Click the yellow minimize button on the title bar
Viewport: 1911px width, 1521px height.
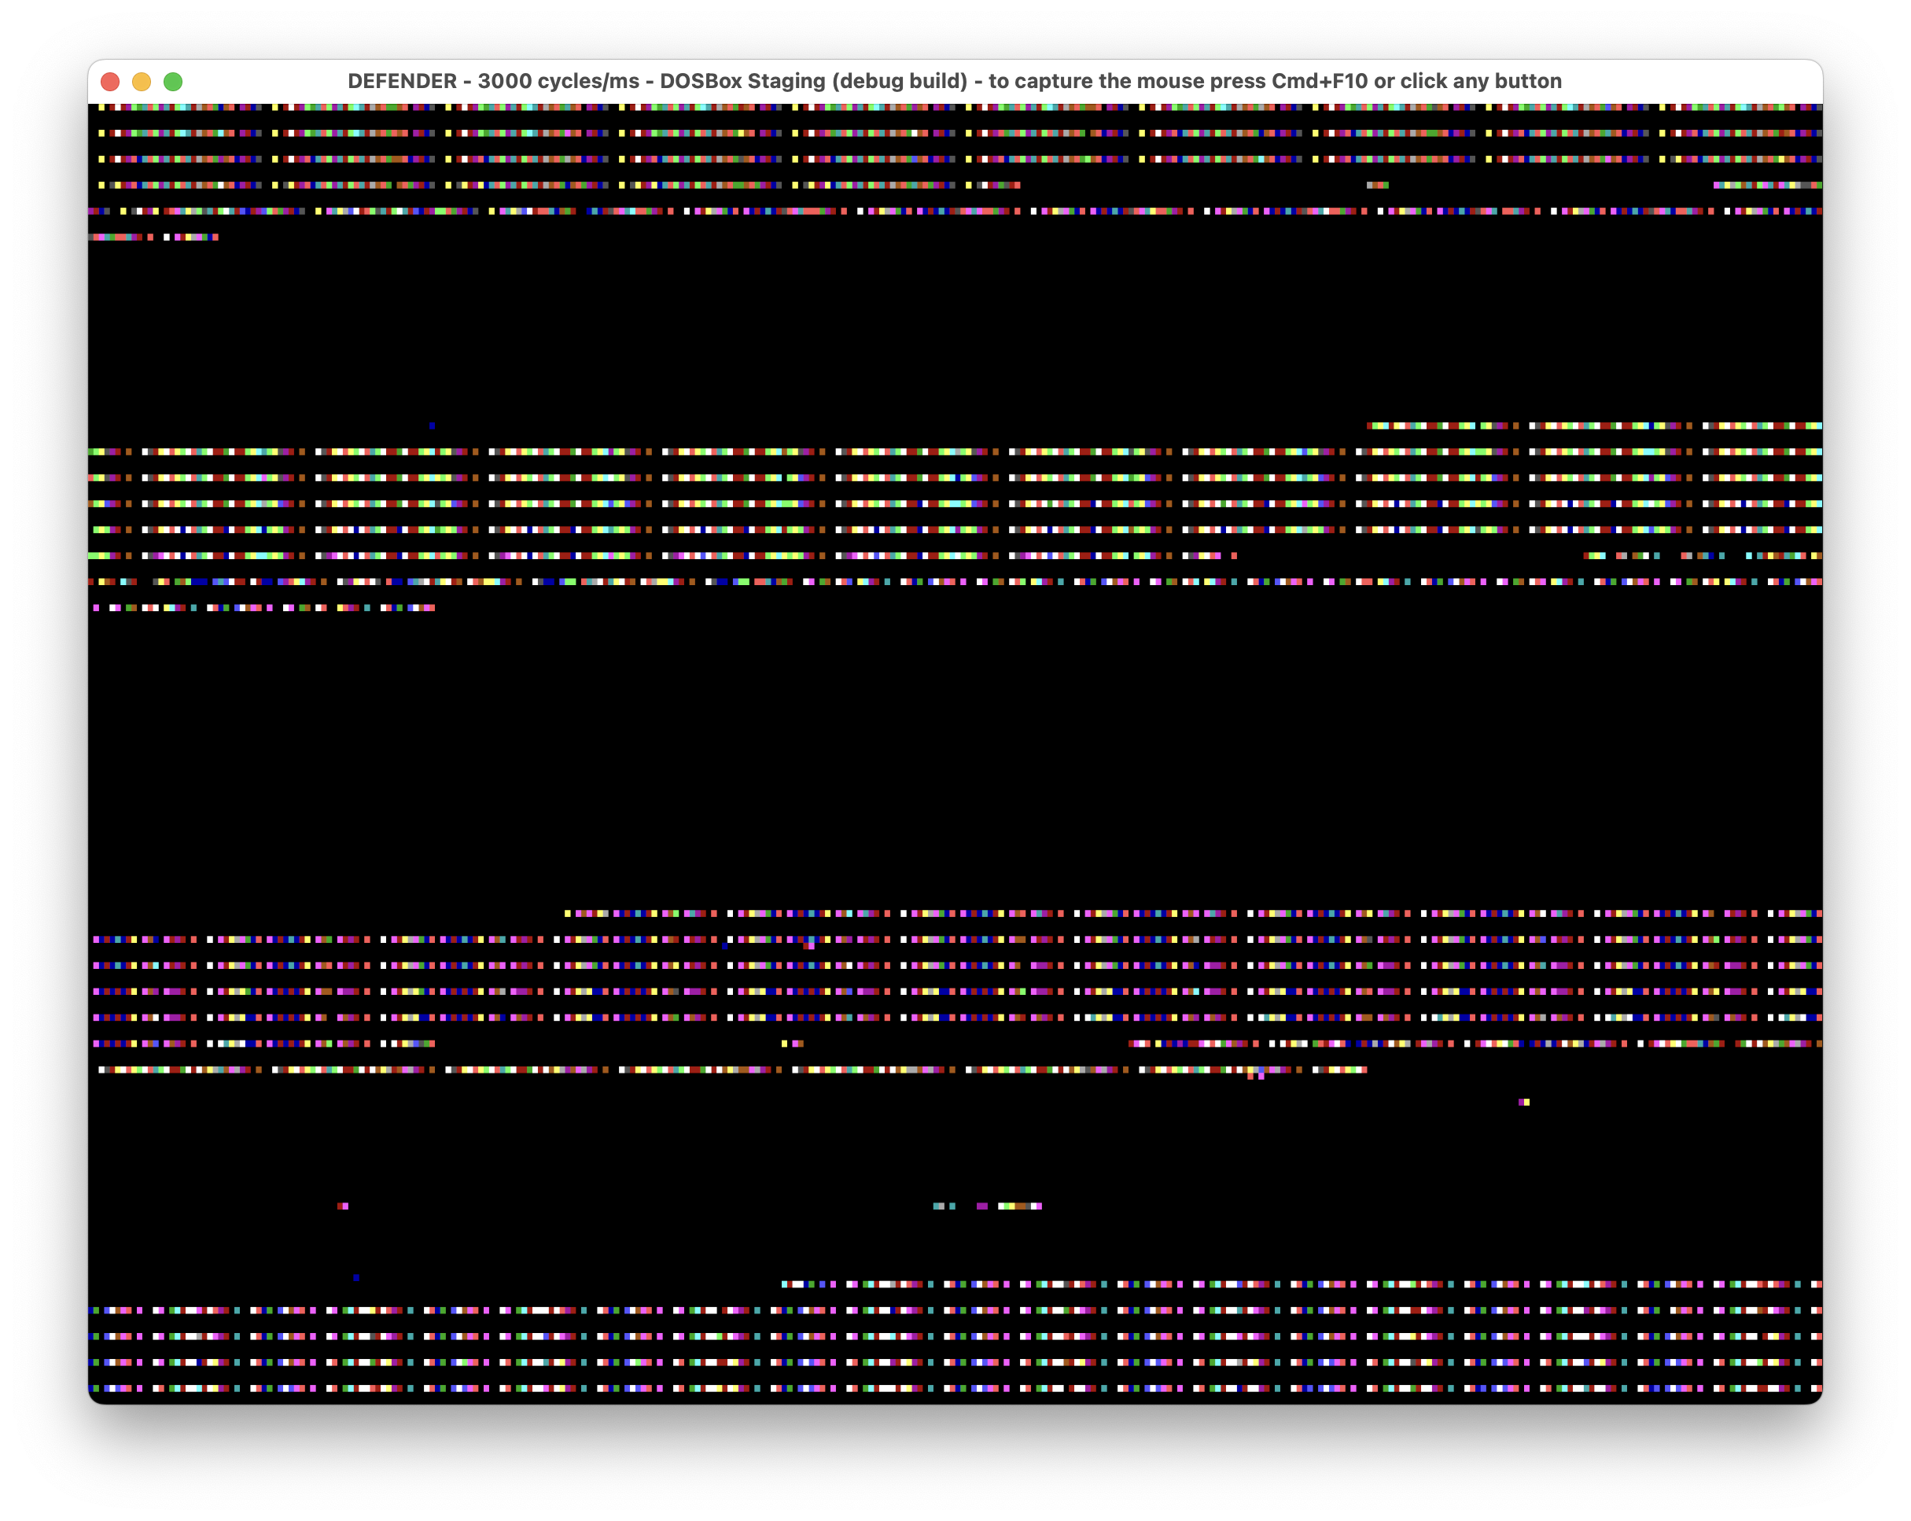coord(141,82)
